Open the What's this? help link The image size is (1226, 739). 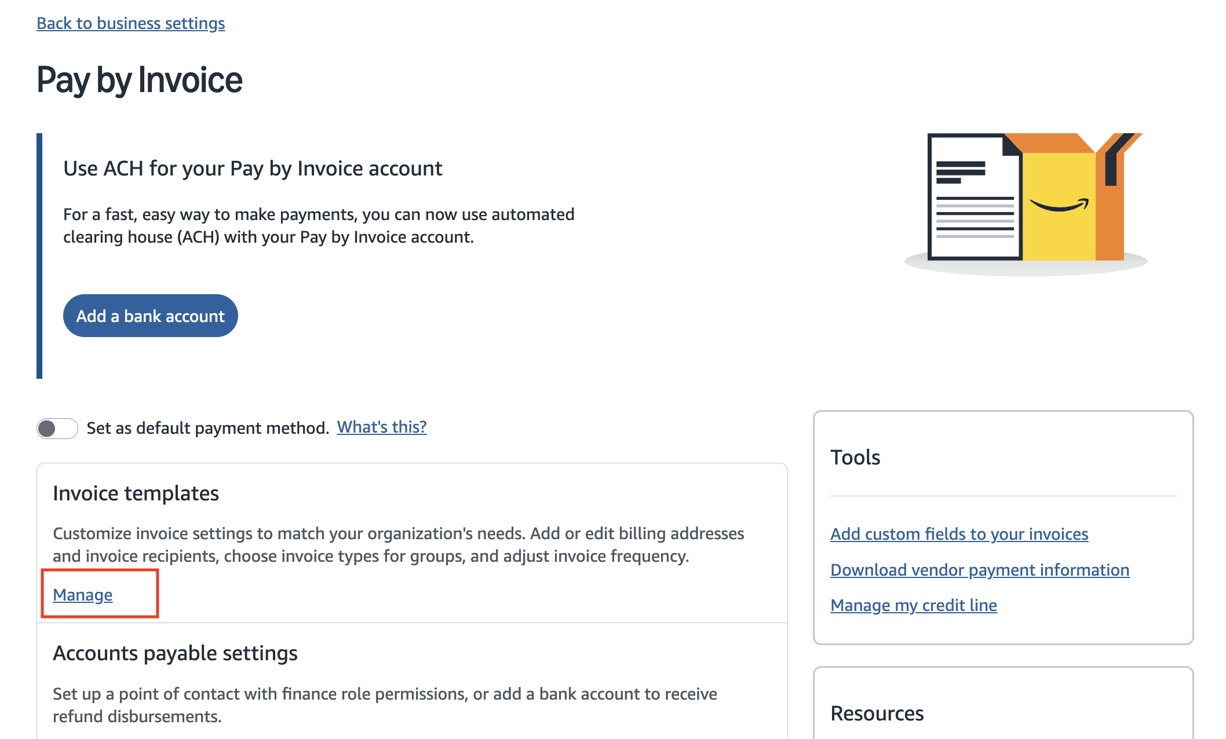(x=381, y=427)
